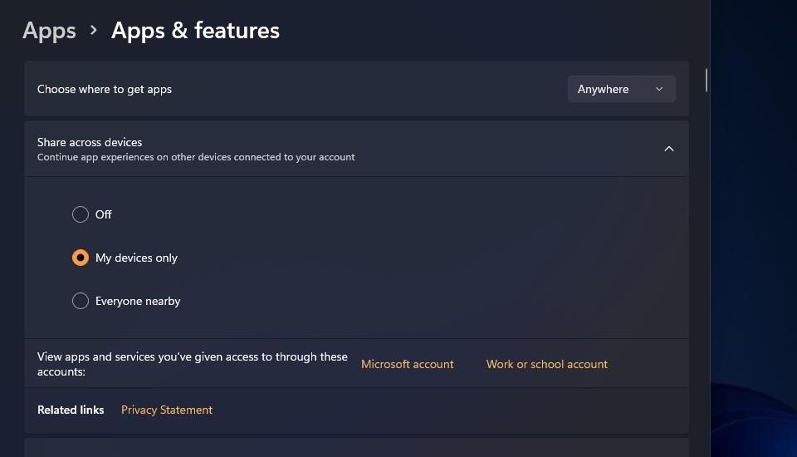Screen dimensions: 797x457
Task: Click the My devices only text label
Action: coord(136,258)
